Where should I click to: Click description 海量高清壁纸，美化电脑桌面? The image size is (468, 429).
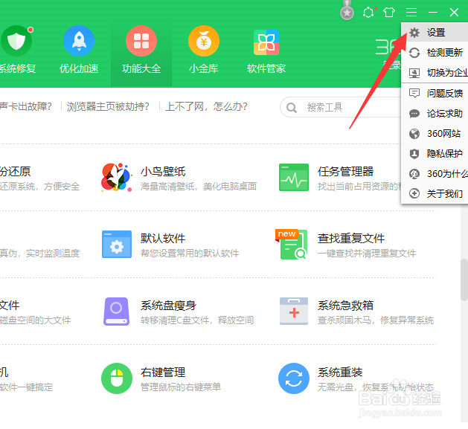pos(199,187)
